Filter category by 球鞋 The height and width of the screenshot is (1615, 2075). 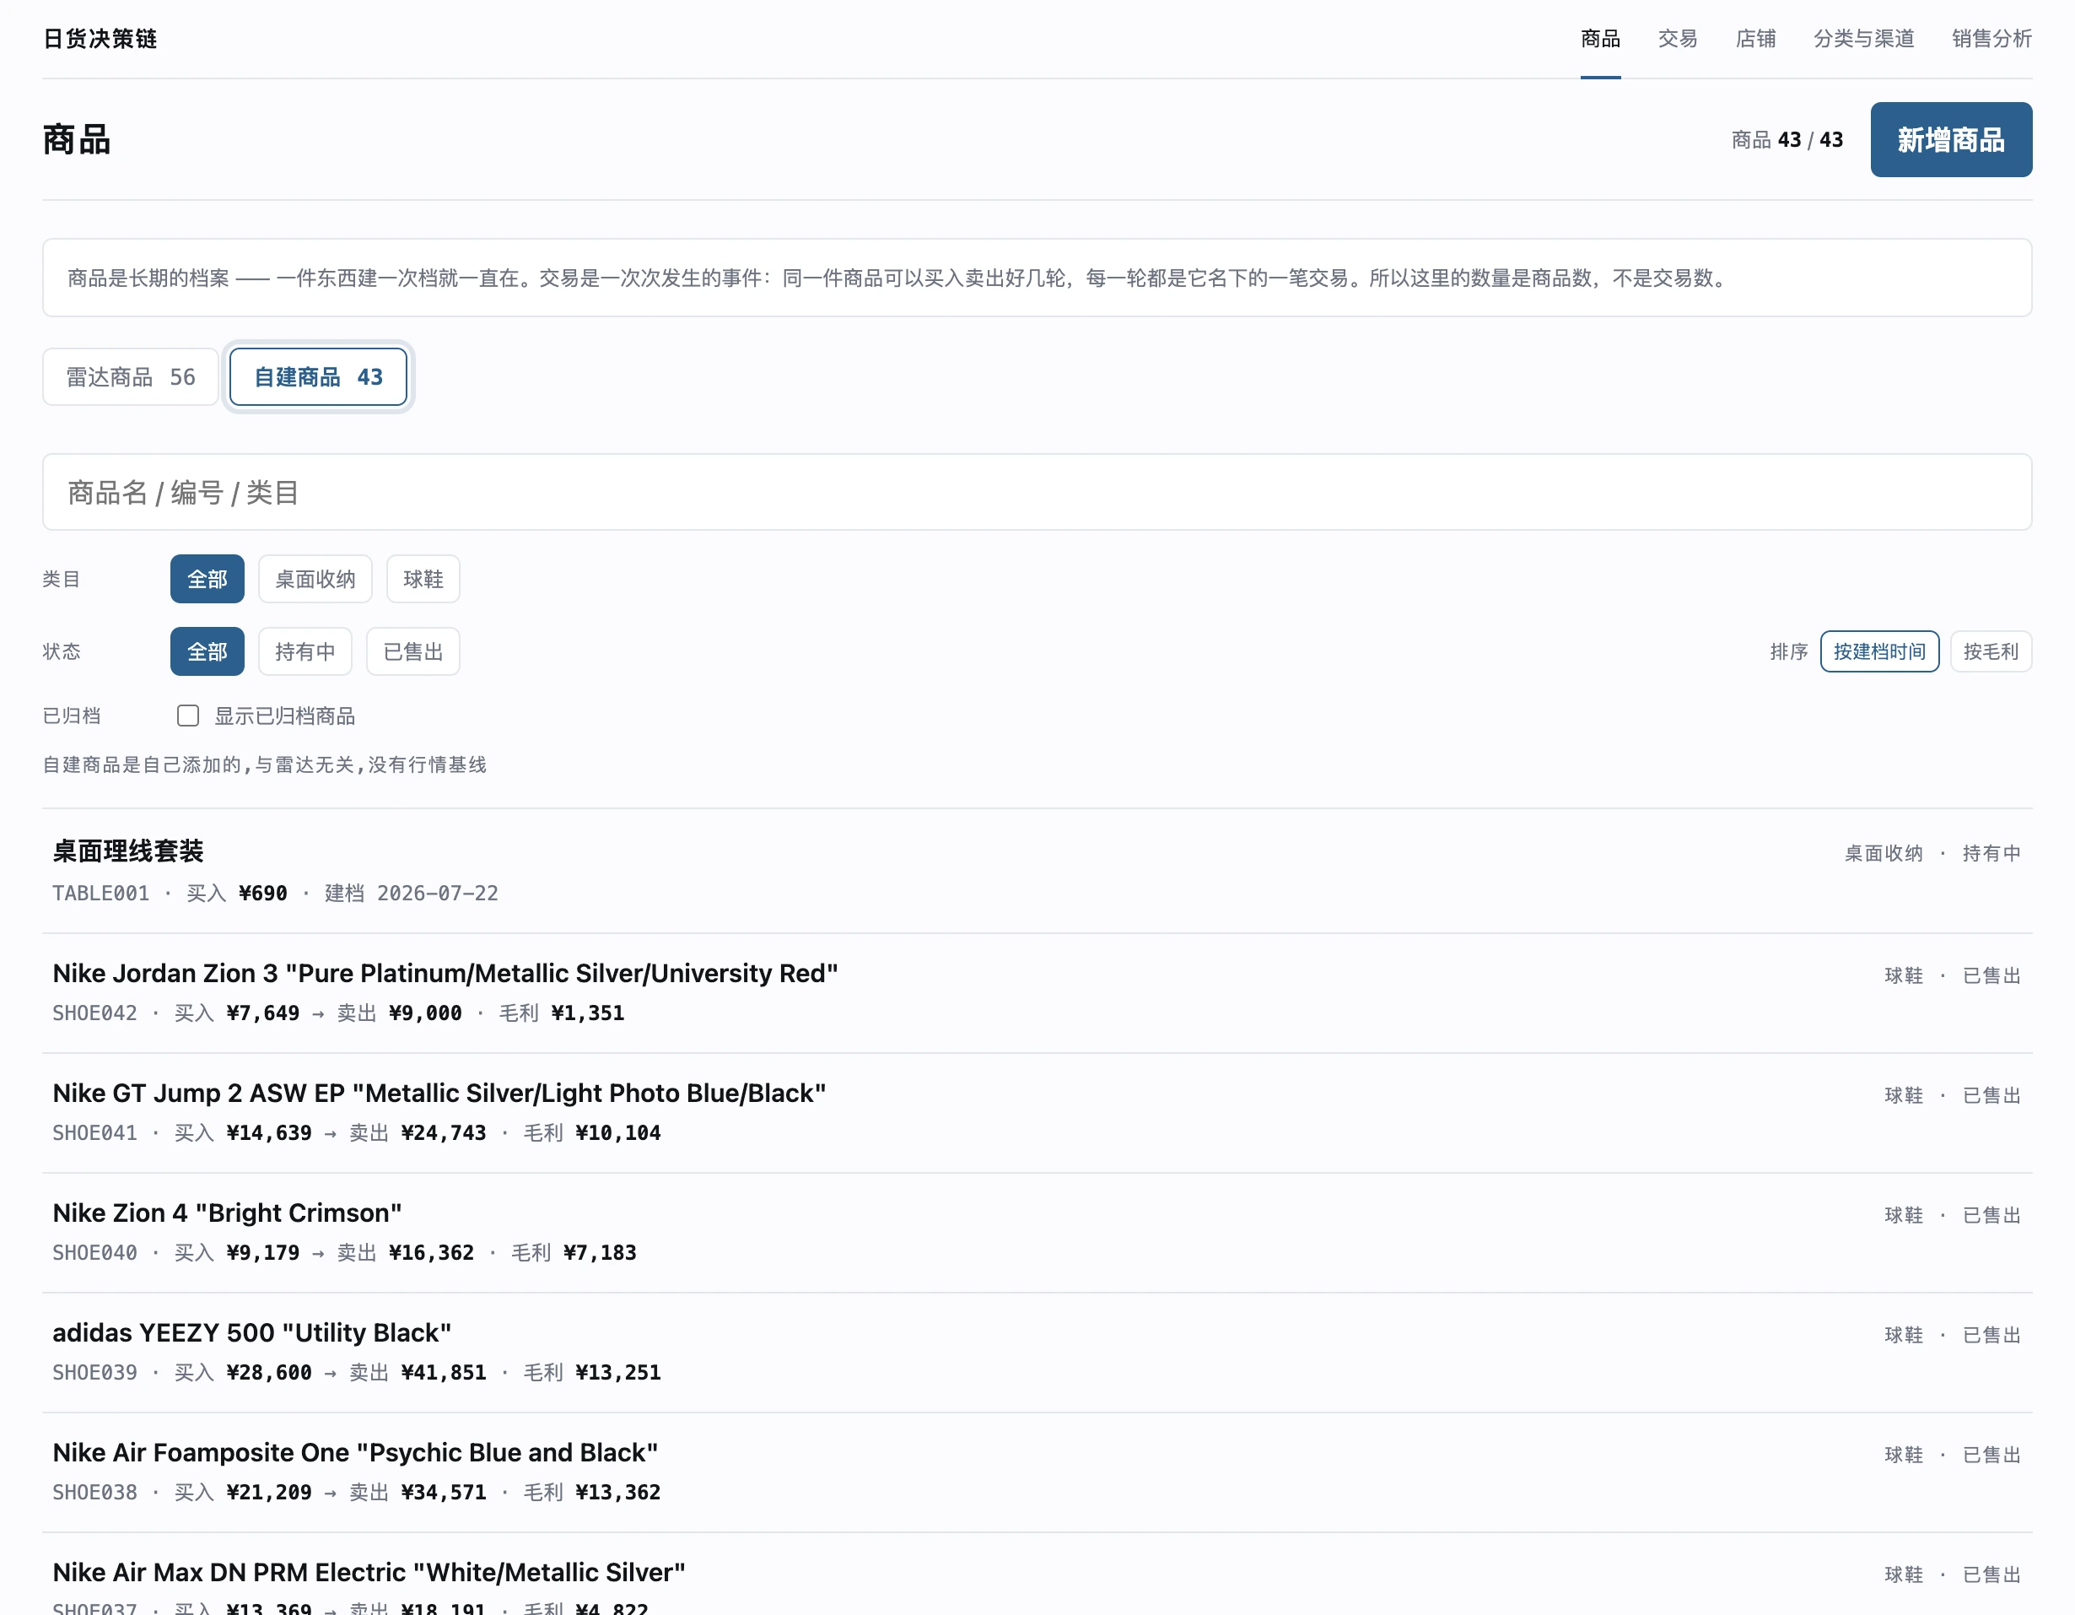pyautogui.click(x=423, y=579)
